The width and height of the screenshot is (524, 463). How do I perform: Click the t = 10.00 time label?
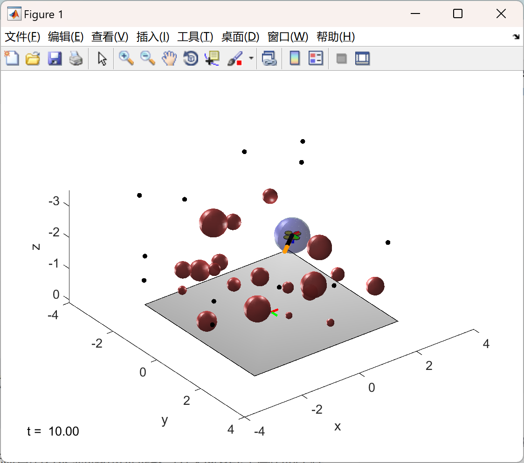[x=53, y=431]
